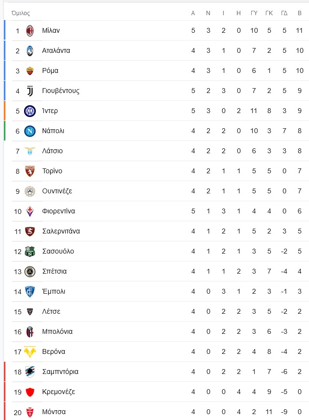
Task: Click the Fiorentina crest icon
Action: point(30,211)
